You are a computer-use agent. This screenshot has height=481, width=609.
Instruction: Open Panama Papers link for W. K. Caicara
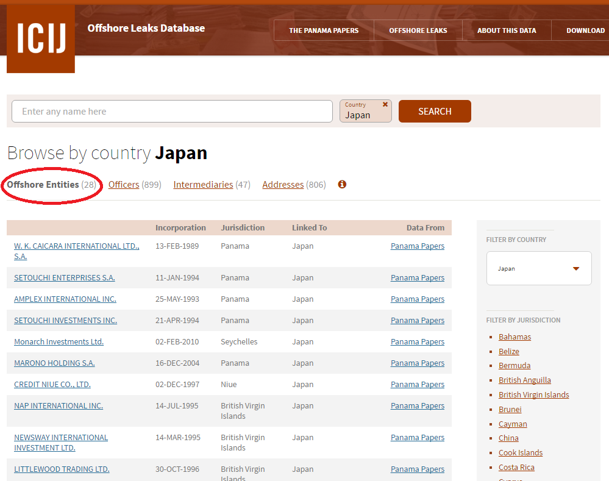point(418,246)
